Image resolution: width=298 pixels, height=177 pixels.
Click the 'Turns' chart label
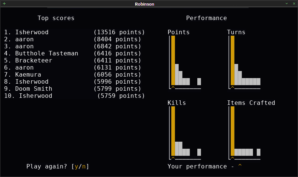236,32
